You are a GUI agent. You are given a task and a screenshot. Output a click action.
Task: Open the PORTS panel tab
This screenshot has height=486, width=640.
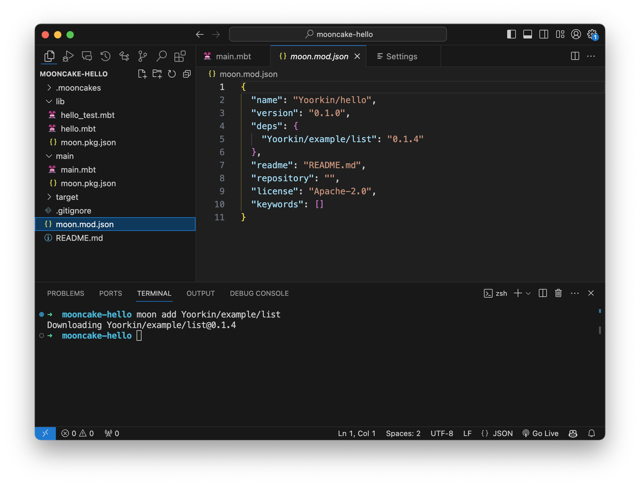coord(110,293)
